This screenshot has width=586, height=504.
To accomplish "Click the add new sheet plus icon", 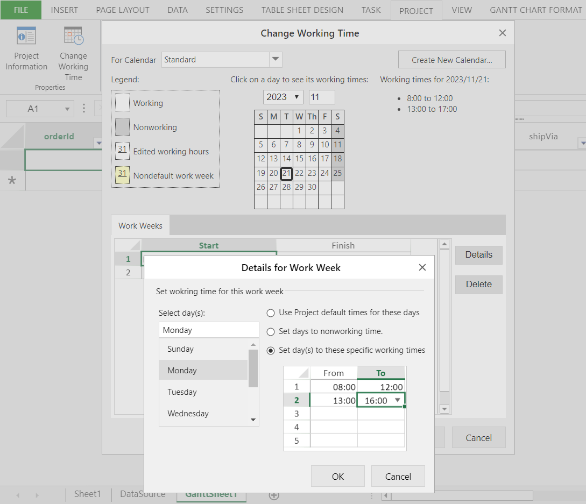I will [x=273, y=495].
